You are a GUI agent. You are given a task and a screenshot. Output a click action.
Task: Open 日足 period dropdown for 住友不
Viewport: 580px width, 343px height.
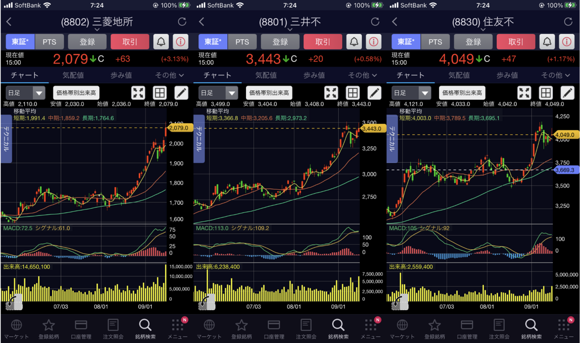click(412, 93)
